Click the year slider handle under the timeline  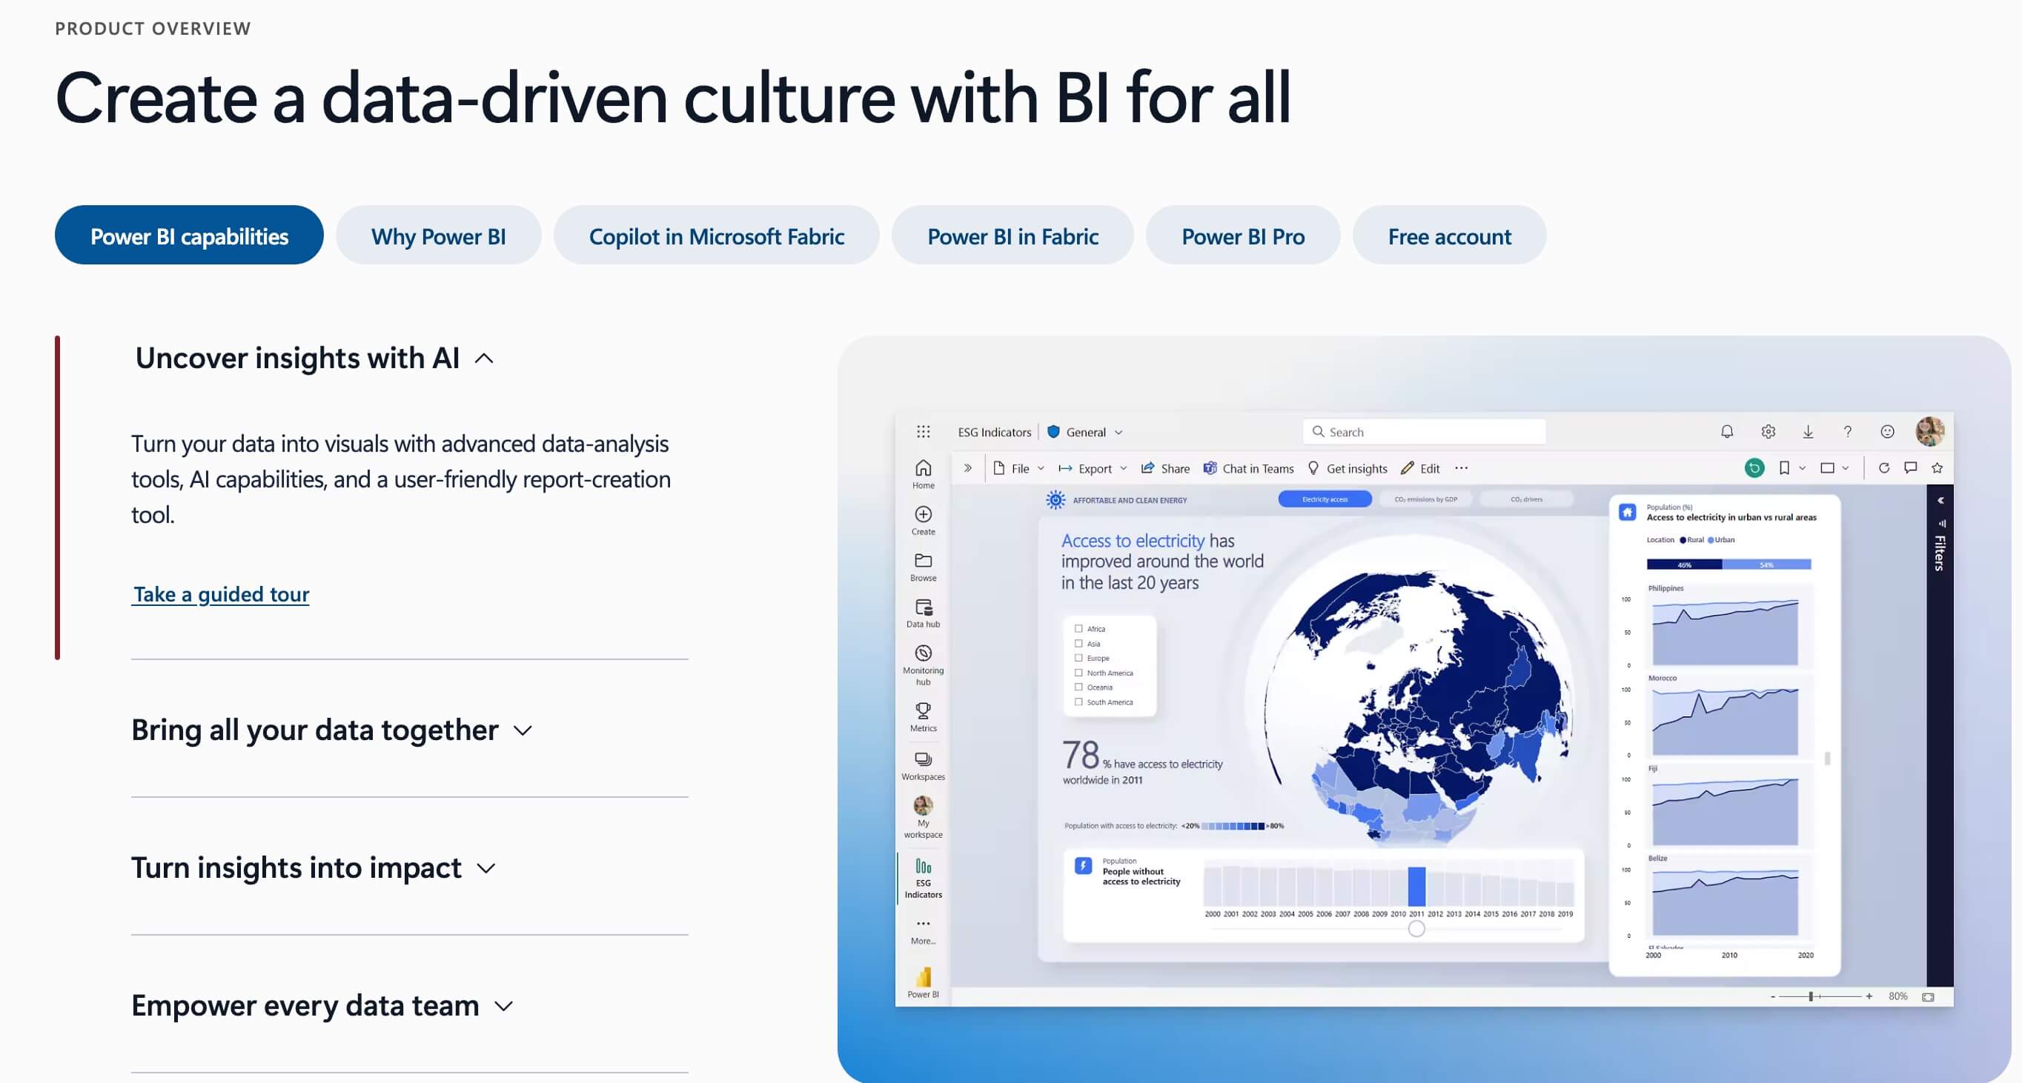(x=1416, y=928)
